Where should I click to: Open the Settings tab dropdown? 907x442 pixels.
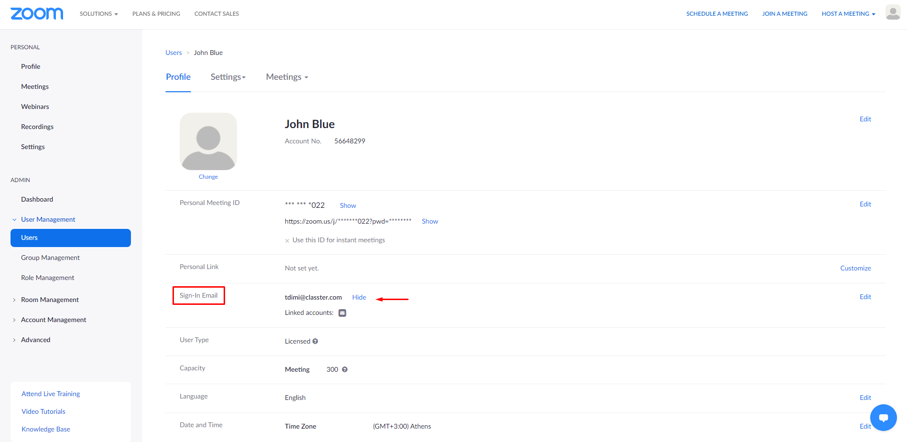point(228,77)
